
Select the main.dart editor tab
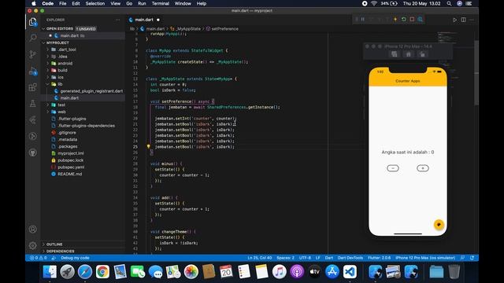[144, 20]
